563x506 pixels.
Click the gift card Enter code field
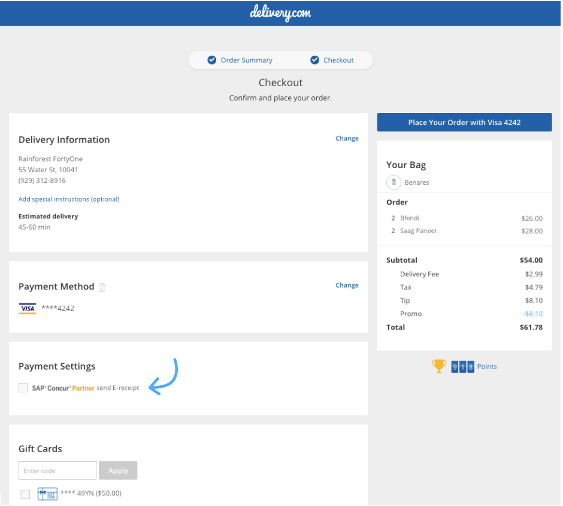click(x=57, y=471)
